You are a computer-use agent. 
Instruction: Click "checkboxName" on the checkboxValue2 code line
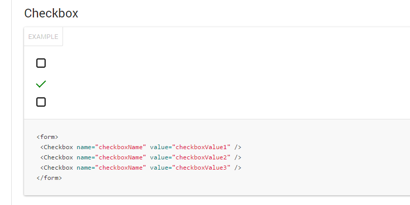click(121, 157)
